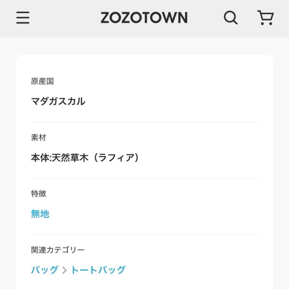Screen dimensions: 289x289
Task: Click the divider line below 無地
Action: click(144, 235)
